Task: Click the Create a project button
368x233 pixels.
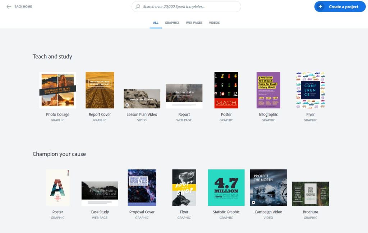Action: [x=340, y=6]
